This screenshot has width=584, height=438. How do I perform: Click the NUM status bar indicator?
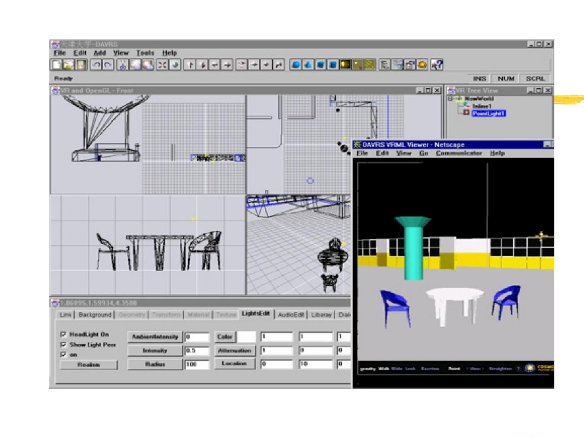pos(506,79)
